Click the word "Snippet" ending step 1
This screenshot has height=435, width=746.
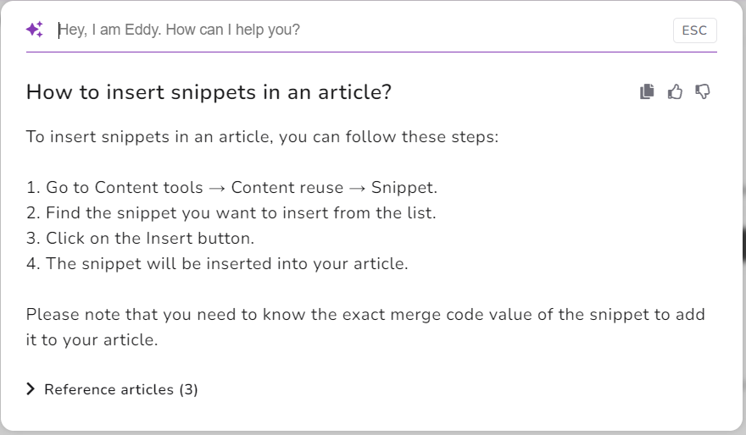click(403, 188)
